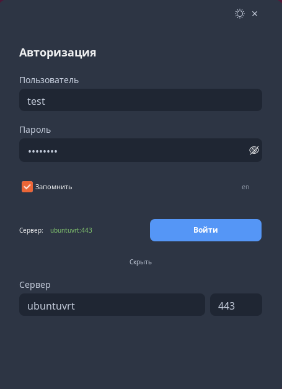Reveal password via crossed-eye icon
The width and height of the screenshot is (282, 389).
(x=254, y=150)
